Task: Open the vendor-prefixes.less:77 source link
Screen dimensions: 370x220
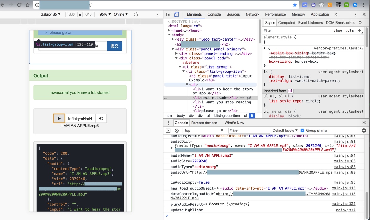Action: click(x=339, y=48)
